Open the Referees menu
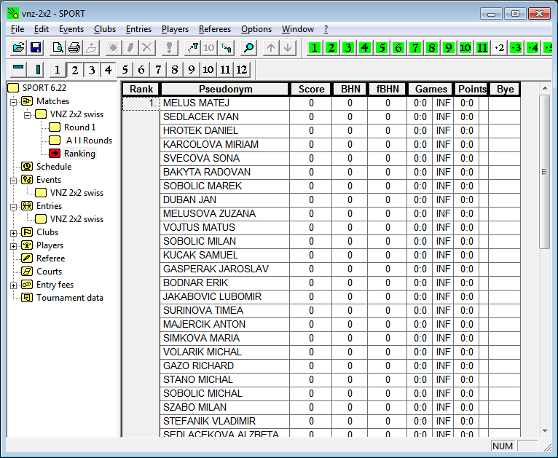The width and height of the screenshot is (558, 458). 215,29
